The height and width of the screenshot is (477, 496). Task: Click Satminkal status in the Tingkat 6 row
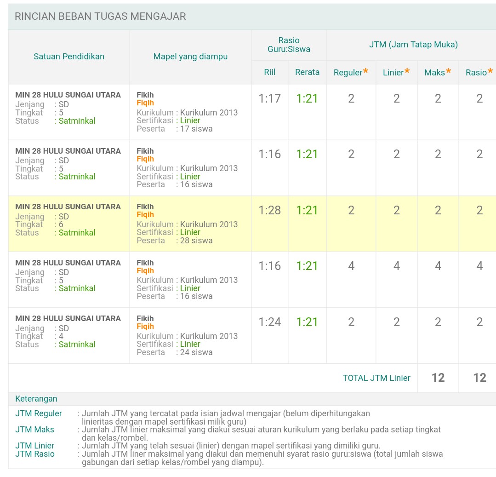click(77, 233)
